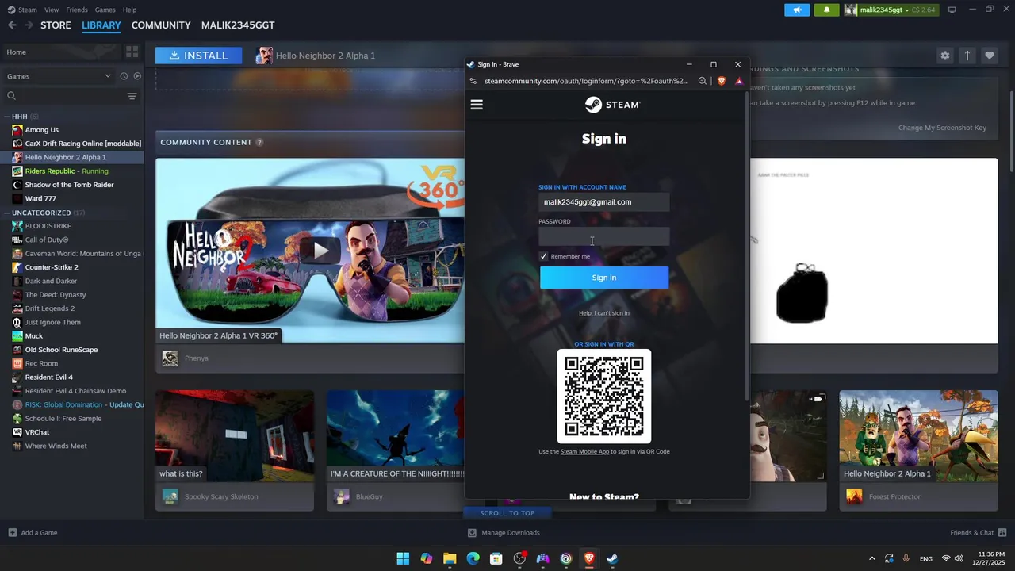The image size is (1015, 571).
Task: Open the upward arrow game info icon
Action: click(x=967, y=56)
